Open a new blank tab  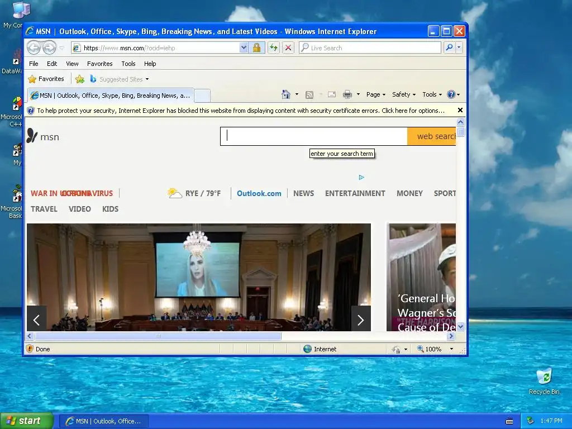click(x=202, y=96)
